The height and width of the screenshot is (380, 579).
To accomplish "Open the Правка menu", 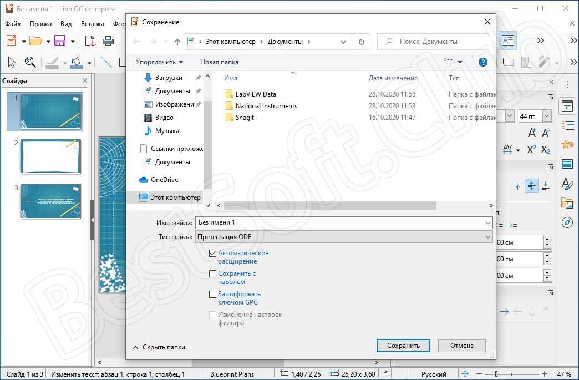I will [40, 24].
